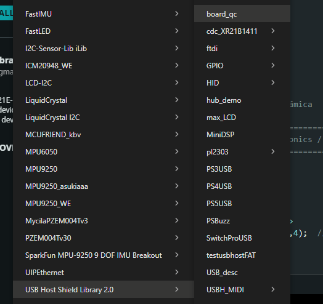Viewport: 323px width, 304px height.
Task: Select PZEM004Tv30 library entry
Action: 104,238
